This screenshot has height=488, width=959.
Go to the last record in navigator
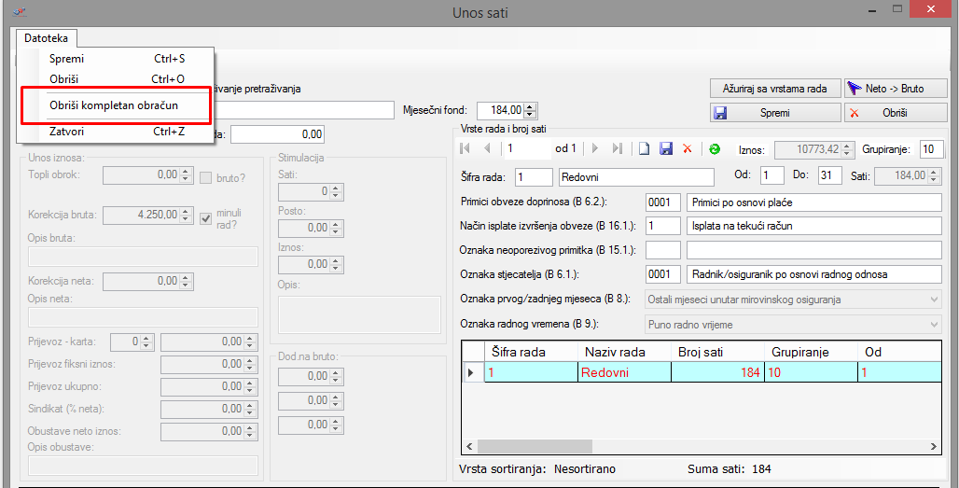click(618, 149)
